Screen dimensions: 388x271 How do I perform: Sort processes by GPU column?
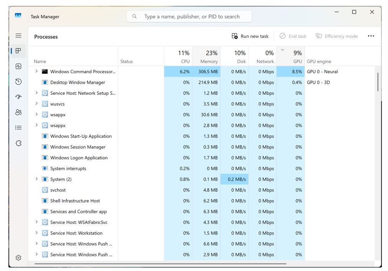tap(290, 56)
